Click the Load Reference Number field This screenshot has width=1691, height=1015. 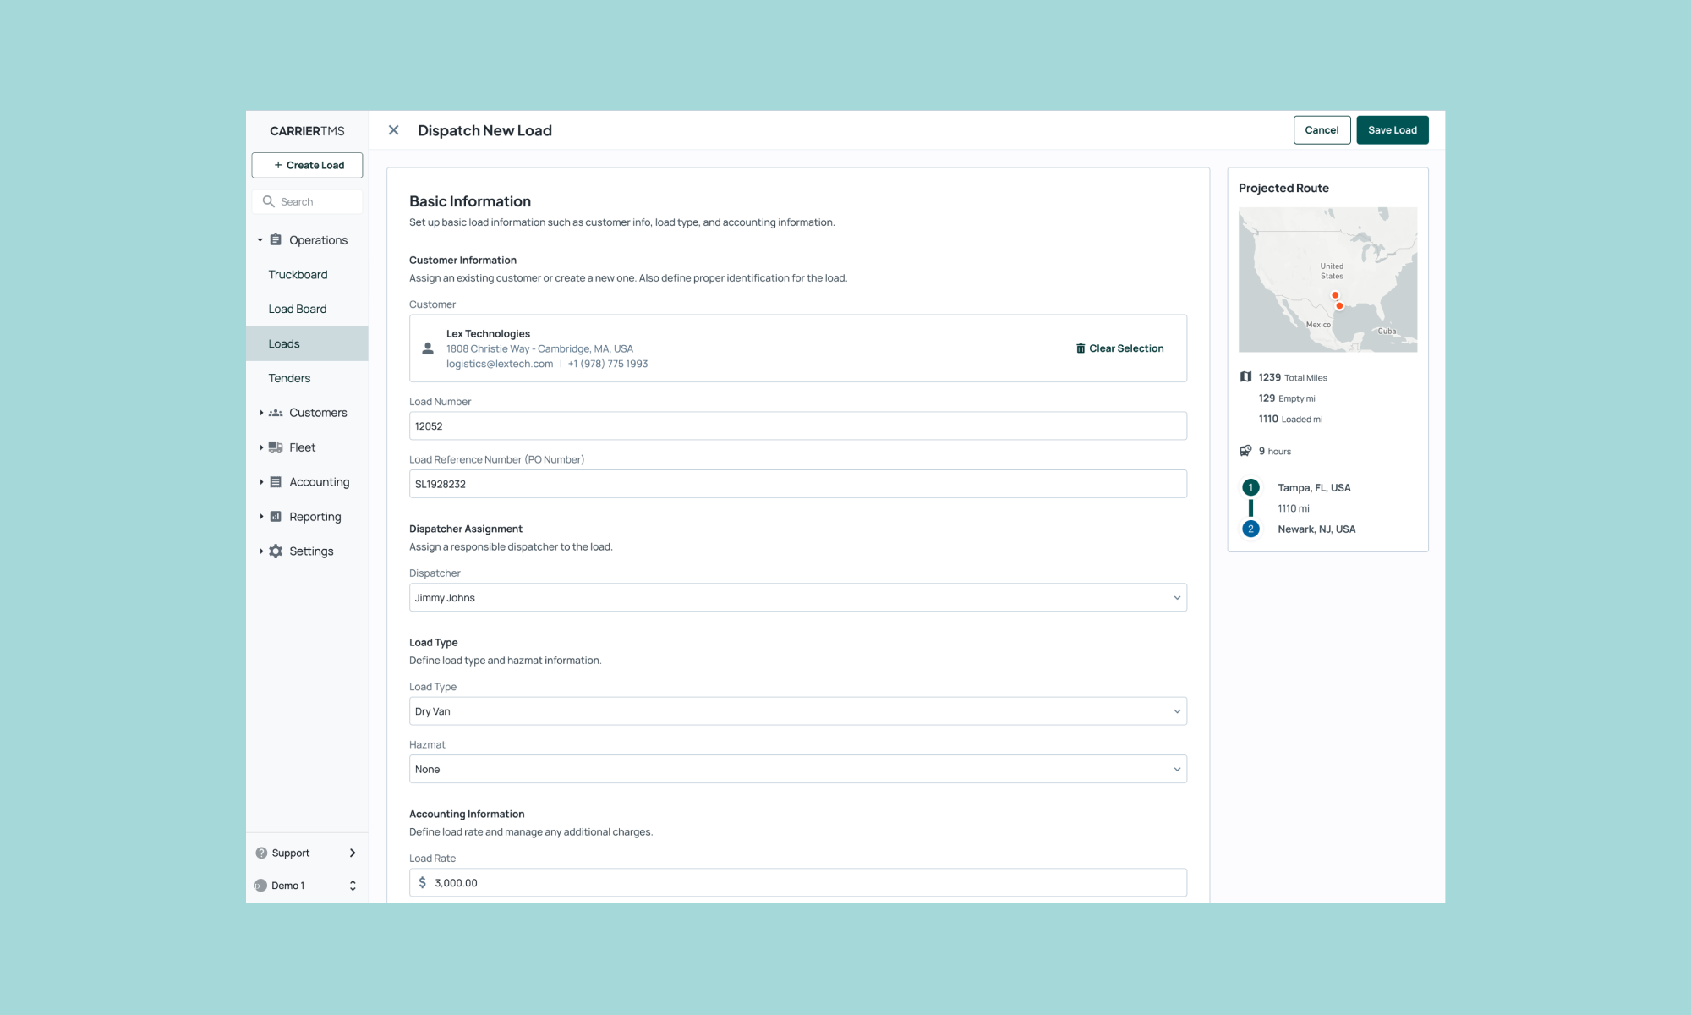797,484
